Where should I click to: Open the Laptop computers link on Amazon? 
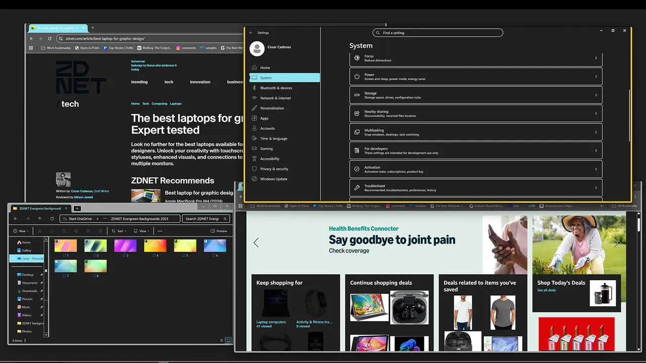tap(271, 322)
